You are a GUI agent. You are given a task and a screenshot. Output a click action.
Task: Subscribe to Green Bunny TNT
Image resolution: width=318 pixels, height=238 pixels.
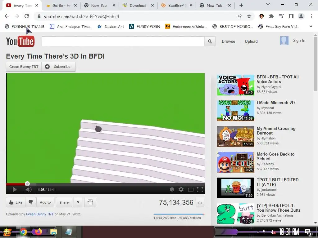pyautogui.click(x=59, y=67)
